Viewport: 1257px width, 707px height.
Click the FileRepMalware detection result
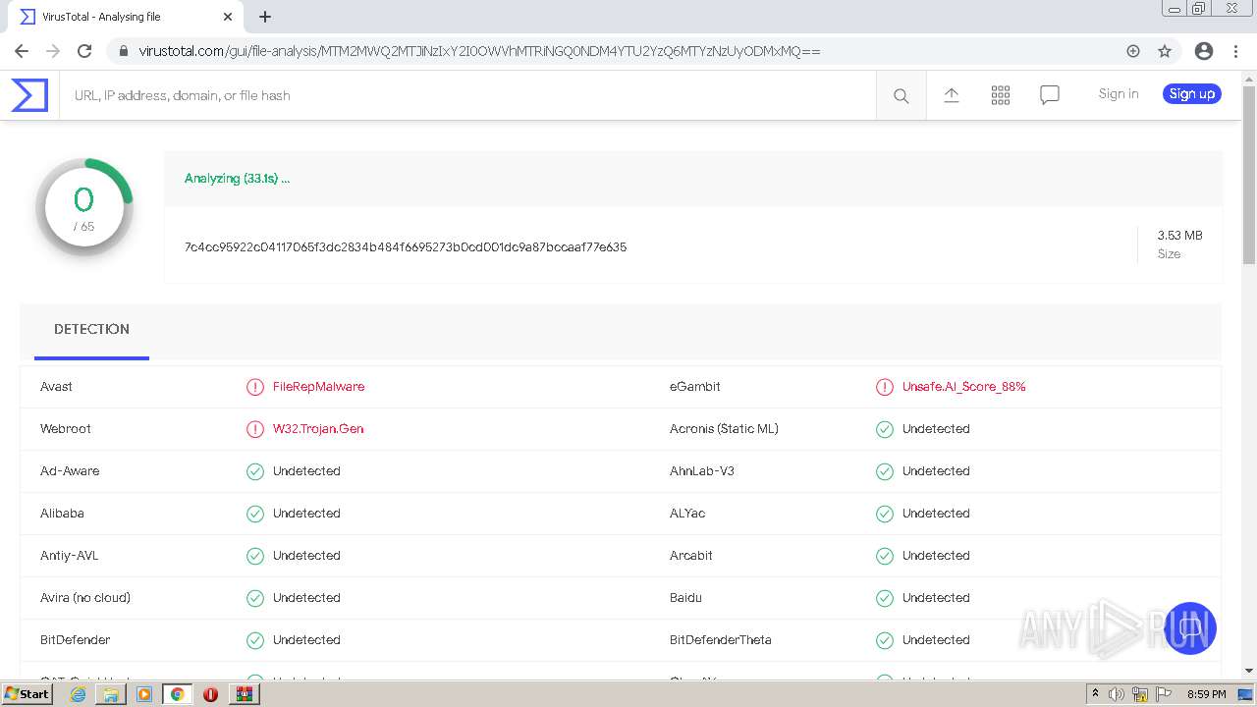click(x=318, y=387)
